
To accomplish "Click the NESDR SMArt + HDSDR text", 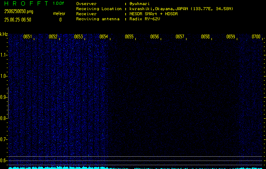I will pos(154,14).
